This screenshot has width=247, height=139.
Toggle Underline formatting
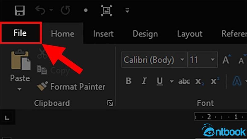pos(160,81)
